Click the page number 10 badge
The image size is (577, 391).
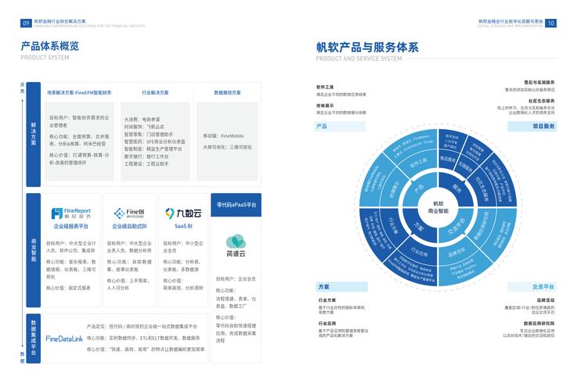550,23
